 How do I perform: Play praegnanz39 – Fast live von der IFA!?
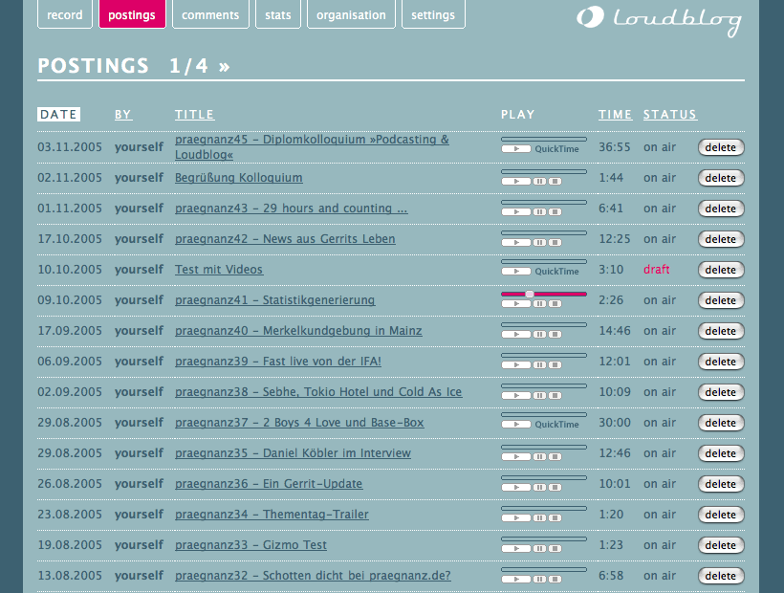pos(516,365)
